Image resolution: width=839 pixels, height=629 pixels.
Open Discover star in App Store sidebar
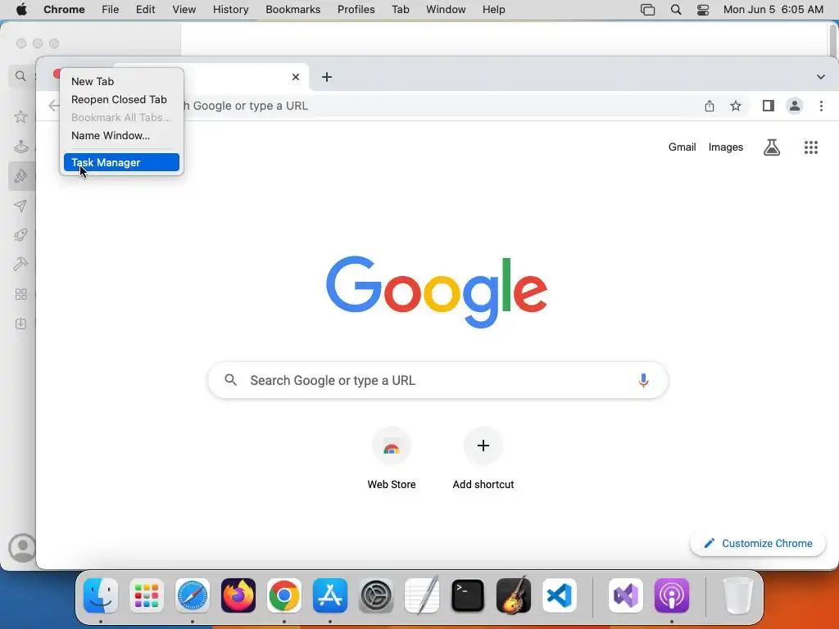tap(20, 116)
